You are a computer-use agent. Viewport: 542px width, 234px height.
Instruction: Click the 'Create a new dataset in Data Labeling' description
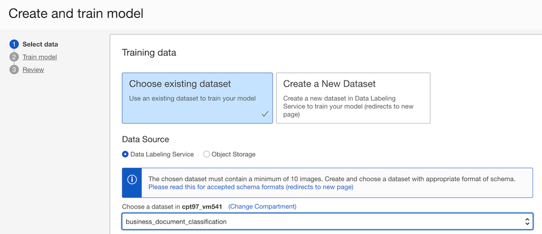[348, 106]
